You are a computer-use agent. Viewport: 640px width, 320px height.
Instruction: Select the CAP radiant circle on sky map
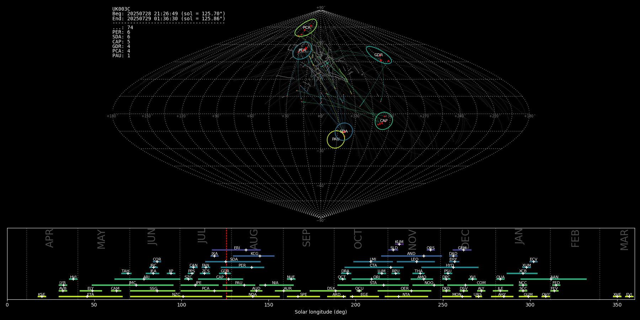tap(384, 121)
